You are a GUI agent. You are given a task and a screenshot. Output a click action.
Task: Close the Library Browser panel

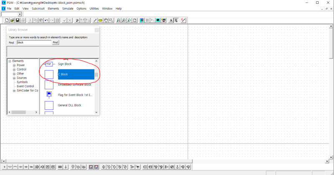[97, 30]
